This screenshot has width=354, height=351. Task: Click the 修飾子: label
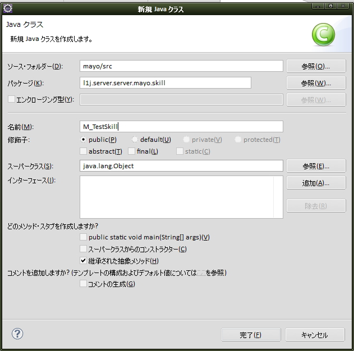click(x=19, y=140)
